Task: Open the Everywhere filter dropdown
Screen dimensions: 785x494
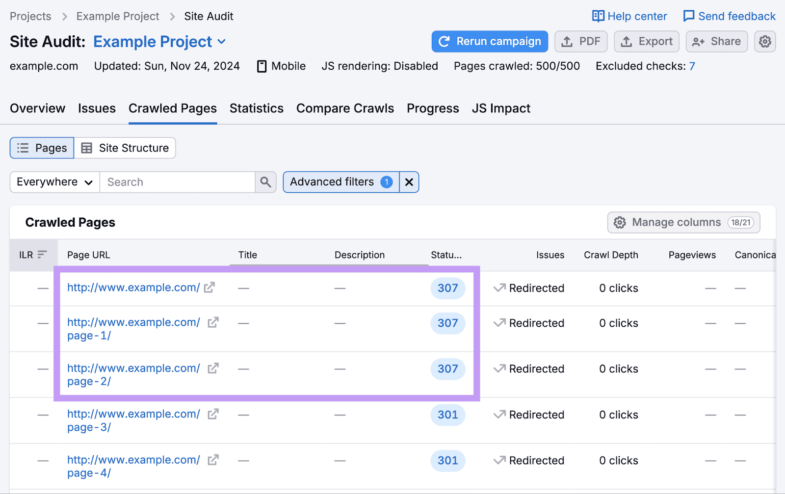Action: [x=54, y=182]
